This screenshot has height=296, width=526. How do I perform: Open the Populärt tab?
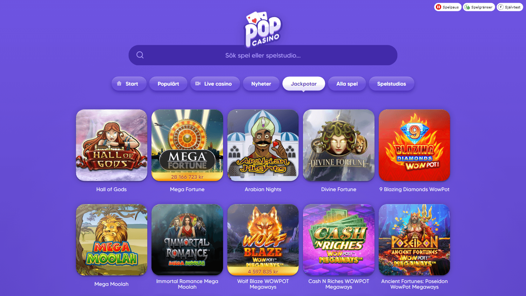point(168,84)
